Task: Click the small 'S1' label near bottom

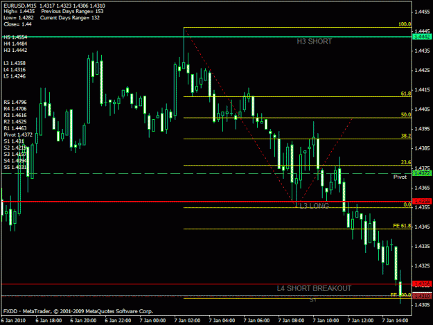Action: tap(313, 300)
